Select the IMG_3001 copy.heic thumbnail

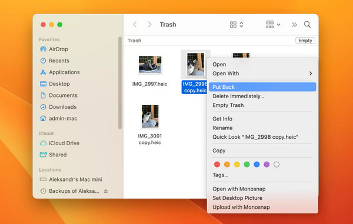150,116
